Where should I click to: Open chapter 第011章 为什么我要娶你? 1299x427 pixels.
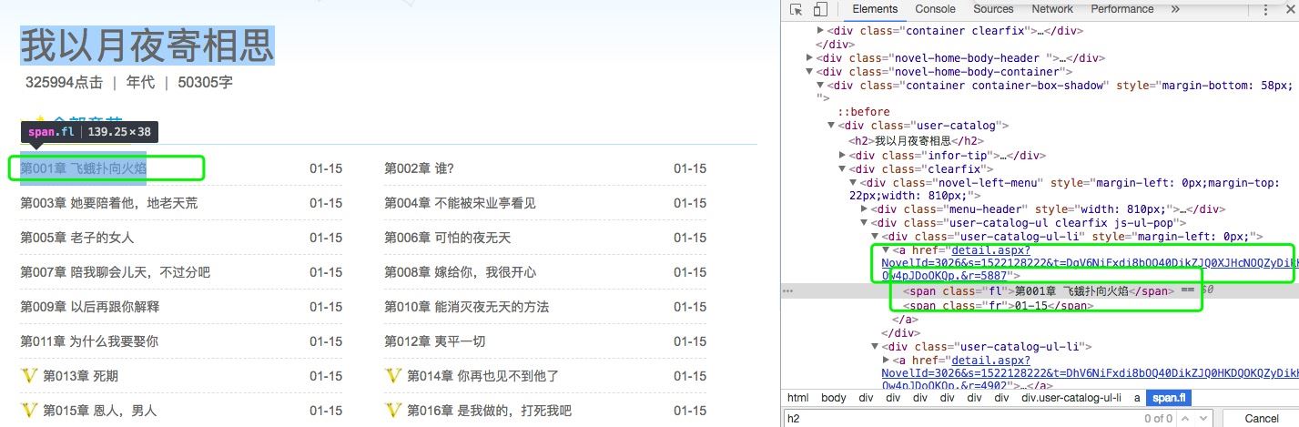pyautogui.click(x=89, y=341)
